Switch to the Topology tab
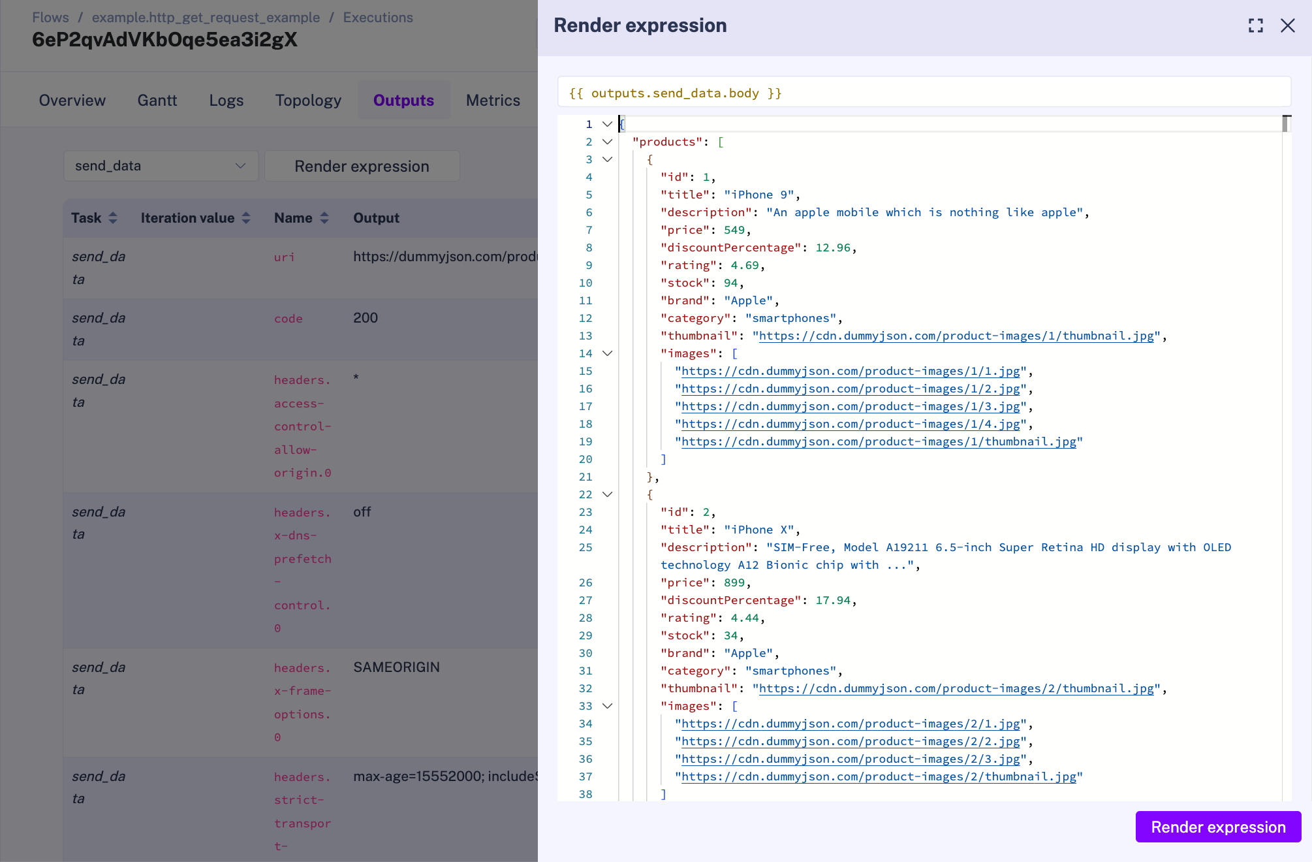 coord(308,100)
